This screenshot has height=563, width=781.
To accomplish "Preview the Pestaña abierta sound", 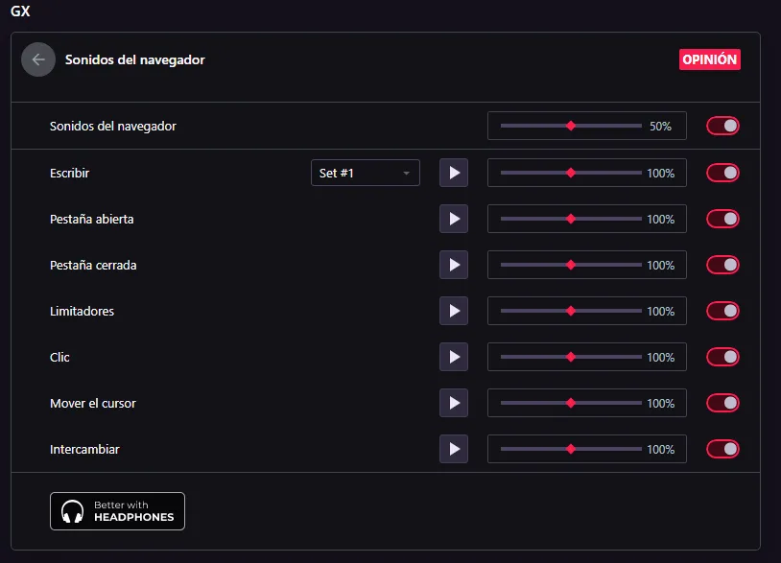I will pos(454,219).
